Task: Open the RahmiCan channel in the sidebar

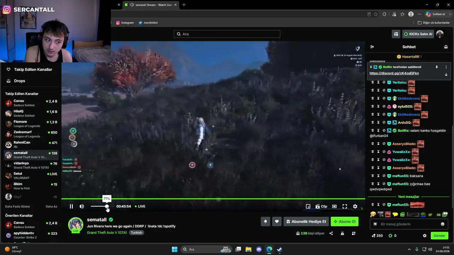Action: coord(31,144)
